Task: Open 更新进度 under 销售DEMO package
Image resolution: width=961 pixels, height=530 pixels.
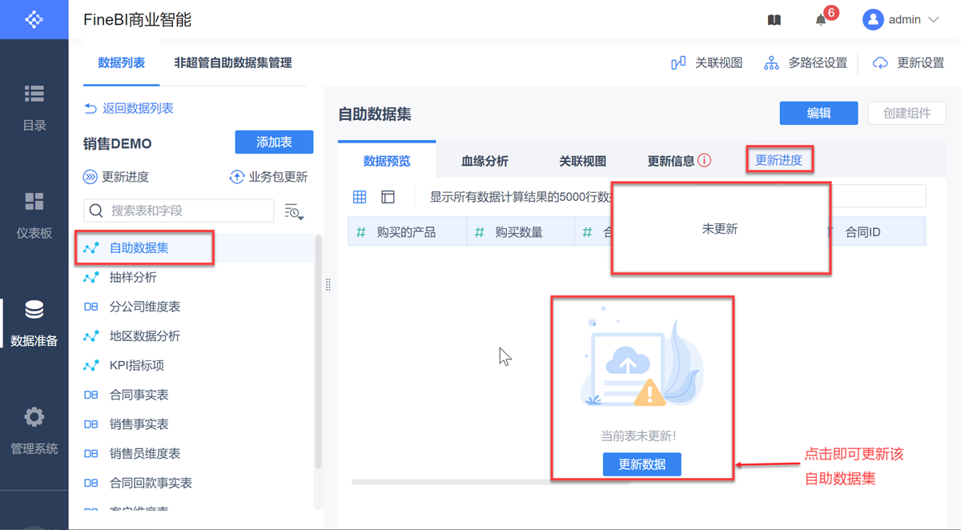Action: point(116,177)
